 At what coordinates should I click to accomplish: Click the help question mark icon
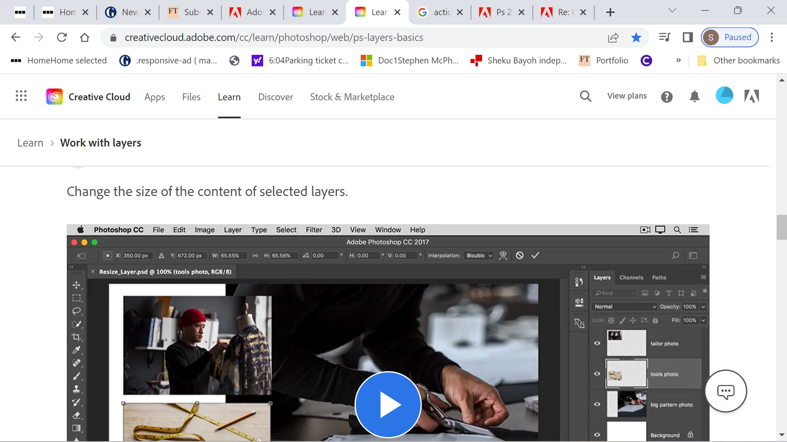(666, 97)
